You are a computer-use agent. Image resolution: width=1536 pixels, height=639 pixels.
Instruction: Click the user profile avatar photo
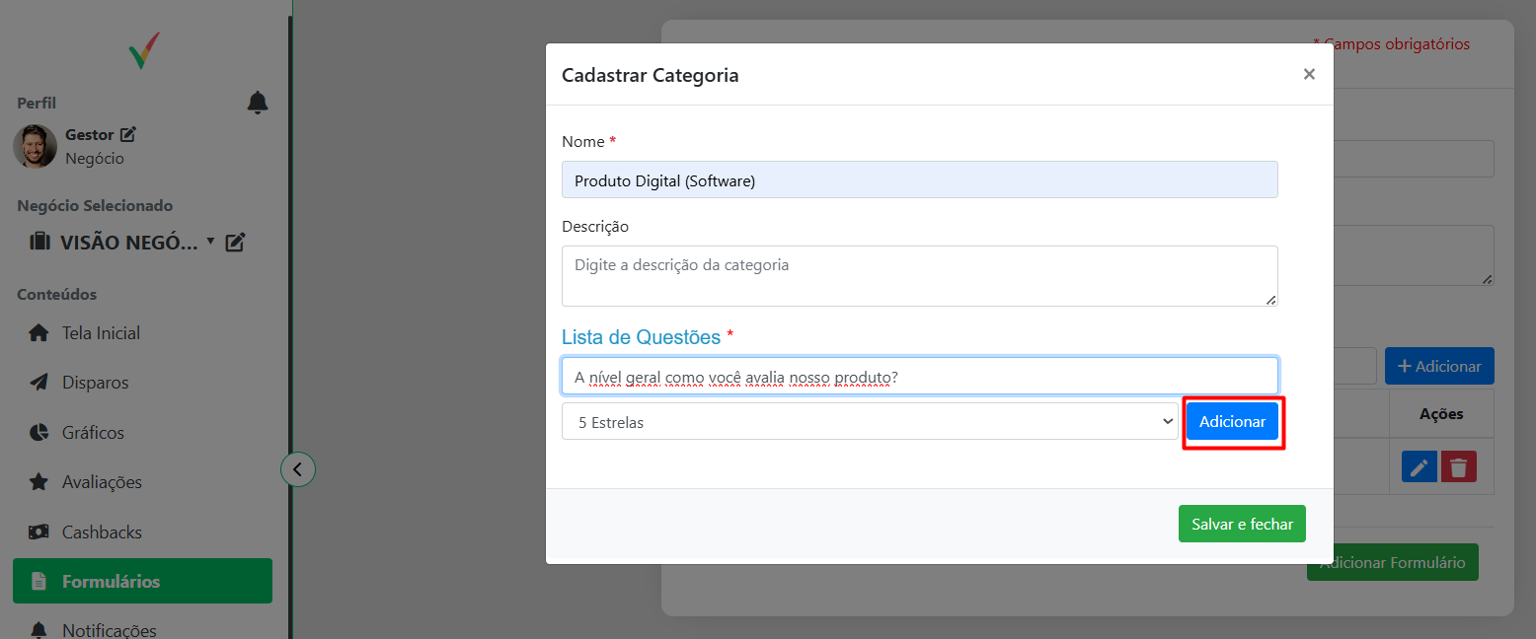click(35, 146)
